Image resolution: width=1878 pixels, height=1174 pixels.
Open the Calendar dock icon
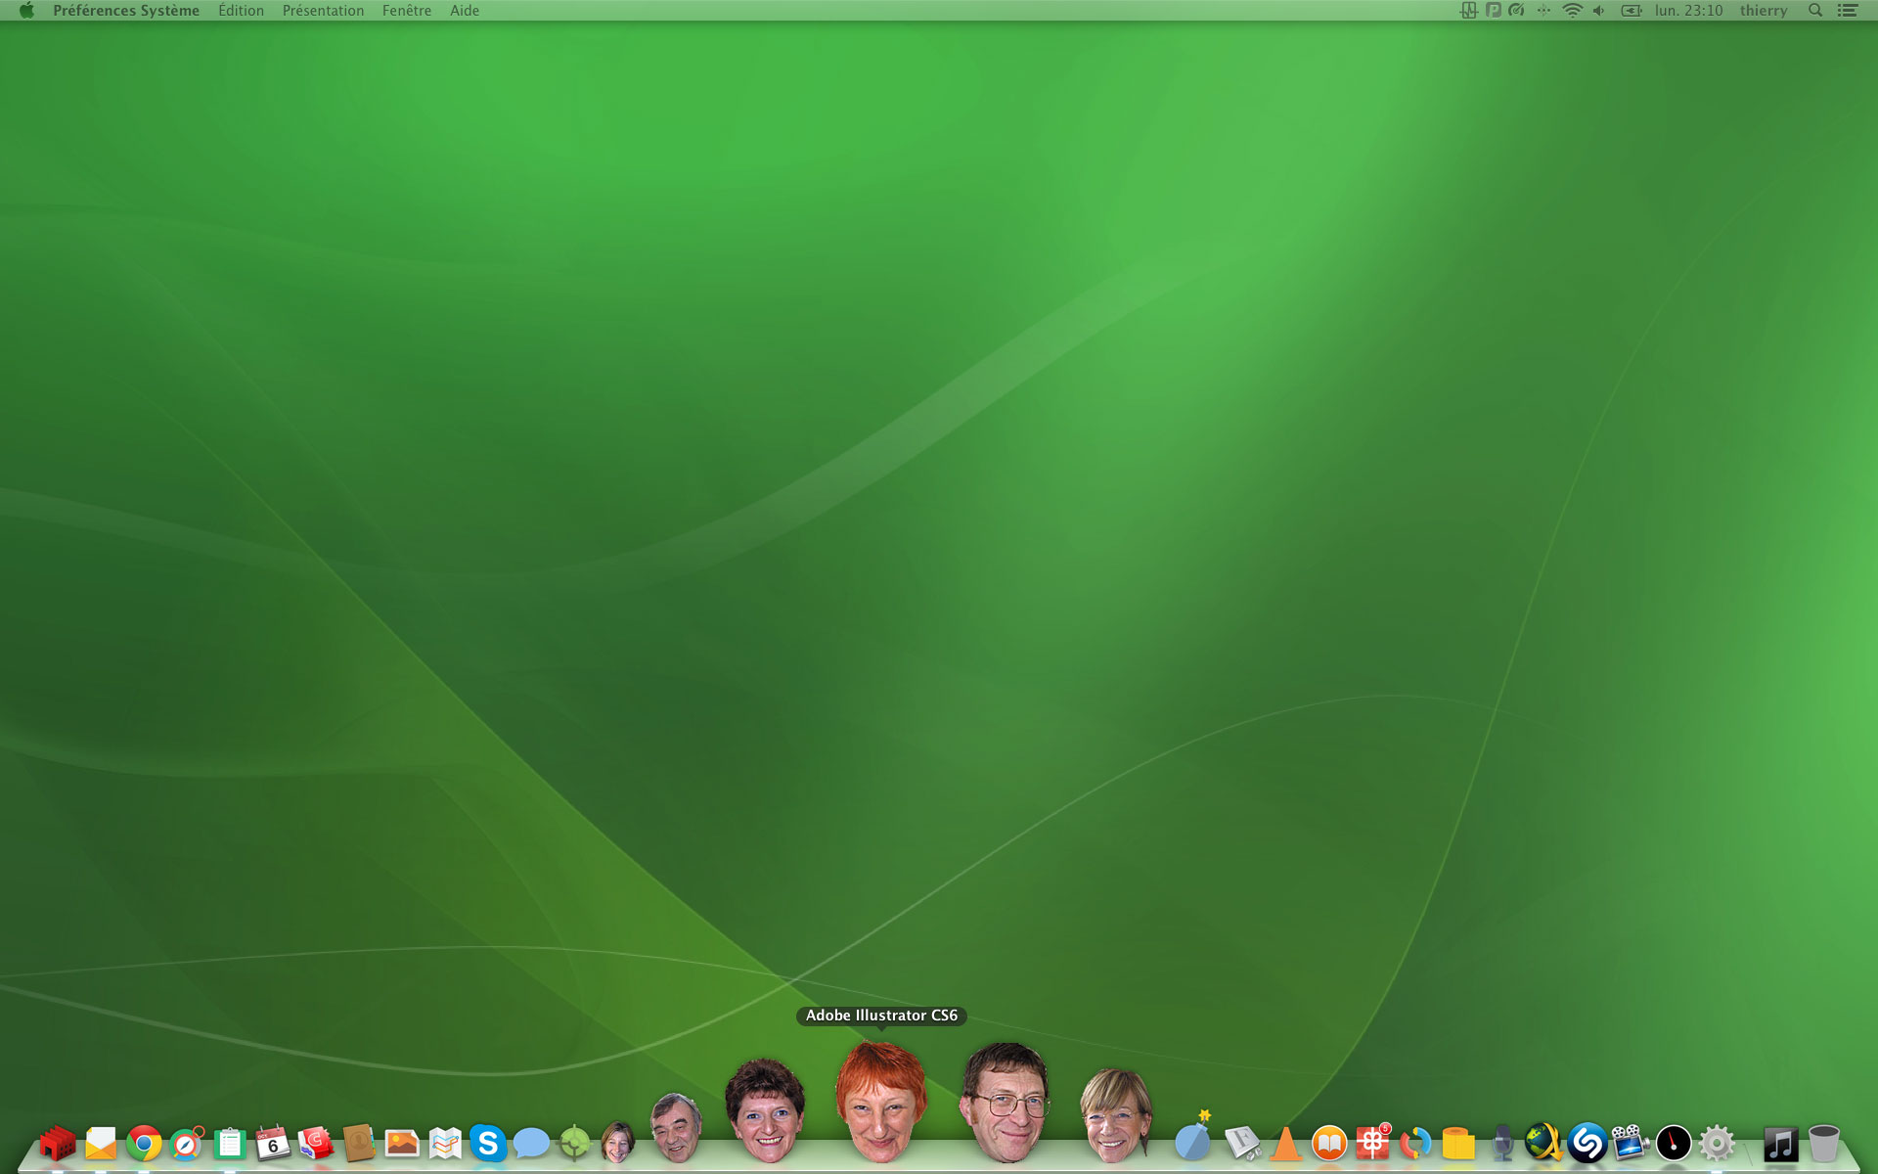272,1143
